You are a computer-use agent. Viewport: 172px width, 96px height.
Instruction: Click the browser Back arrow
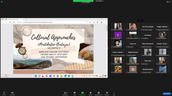3,22
